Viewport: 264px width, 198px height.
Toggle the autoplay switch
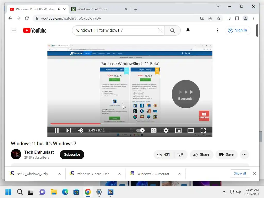[141, 130]
